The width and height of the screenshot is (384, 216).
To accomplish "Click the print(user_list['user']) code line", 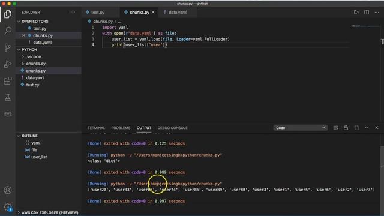I will coord(139,45).
